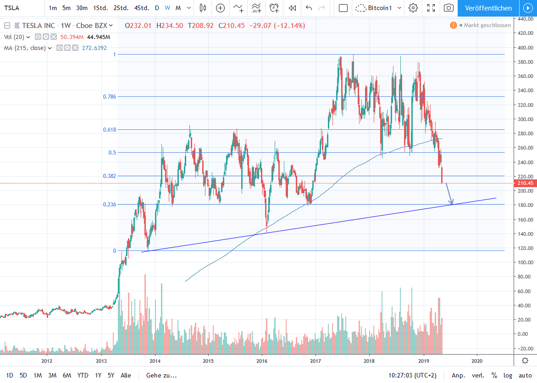The image size is (537, 383).
Task: Open the layout selector square icon
Action: pos(343,8)
